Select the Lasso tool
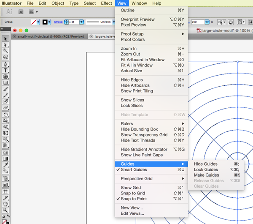The width and height of the screenshot is (253, 224). tap(5, 57)
